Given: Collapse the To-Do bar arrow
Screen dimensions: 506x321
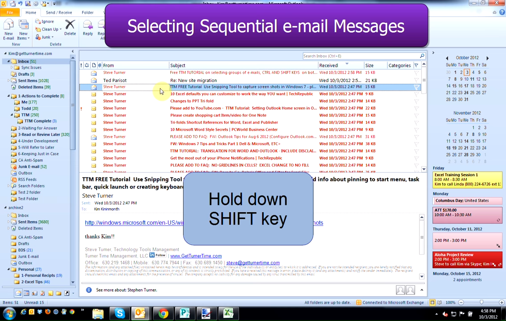Looking at the screenshot, I should tap(433, 53).
